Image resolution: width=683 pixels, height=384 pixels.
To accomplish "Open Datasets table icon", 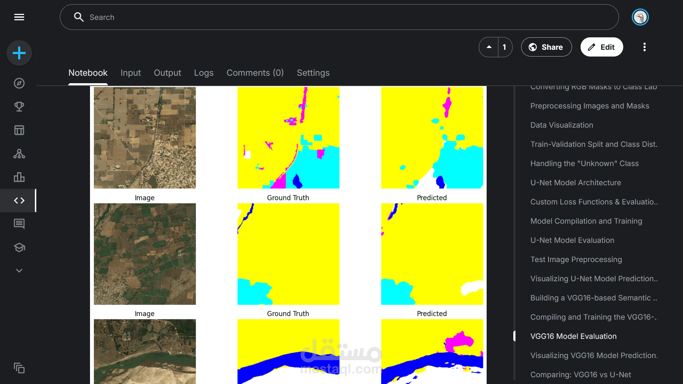I will coord(19,130).
